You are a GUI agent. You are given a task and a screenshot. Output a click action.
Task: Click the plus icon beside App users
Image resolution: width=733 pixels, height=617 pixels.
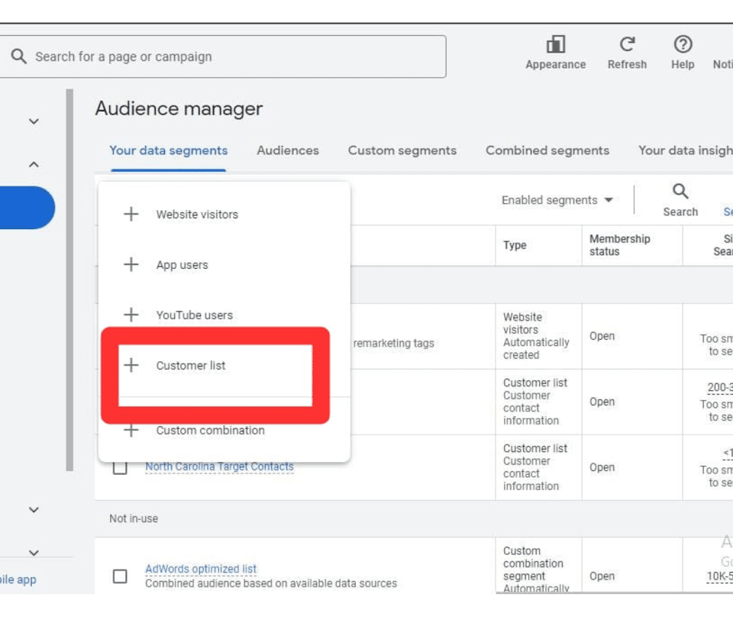(131, 264)
